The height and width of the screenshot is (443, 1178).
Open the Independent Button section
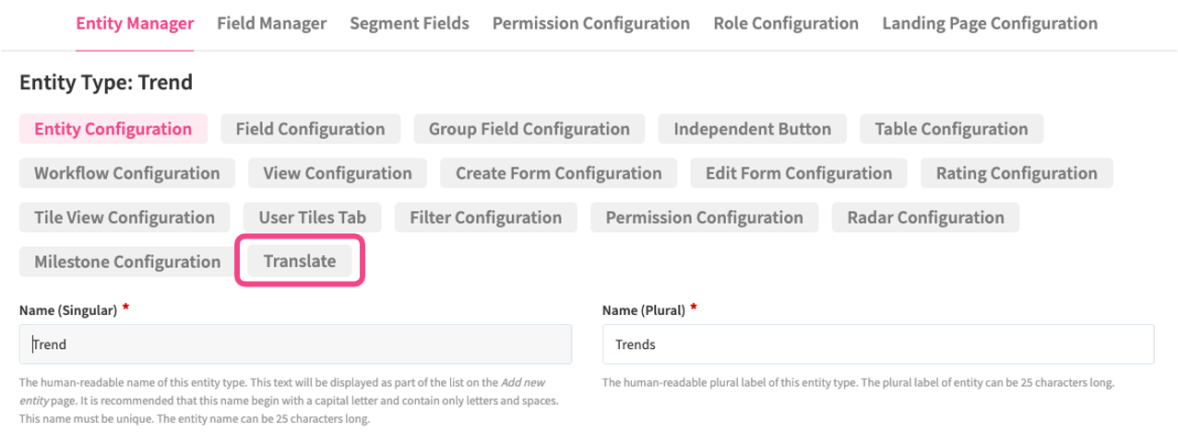(752, 129)
